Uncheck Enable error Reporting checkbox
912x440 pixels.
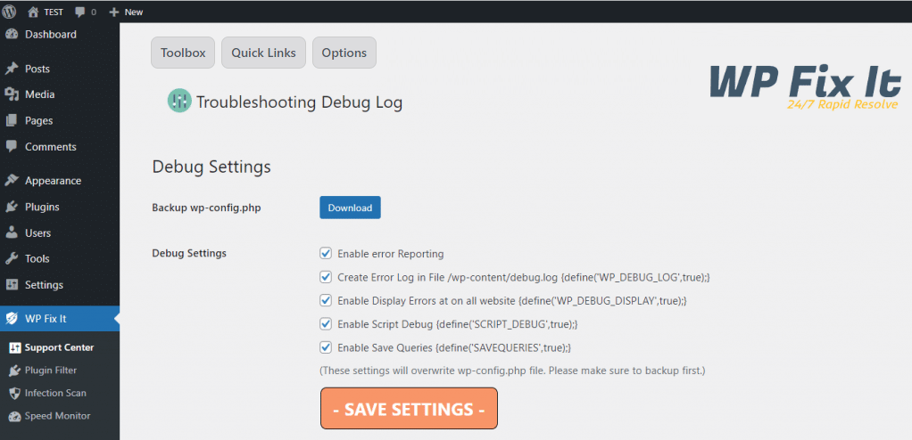click(x=326, y=254)
